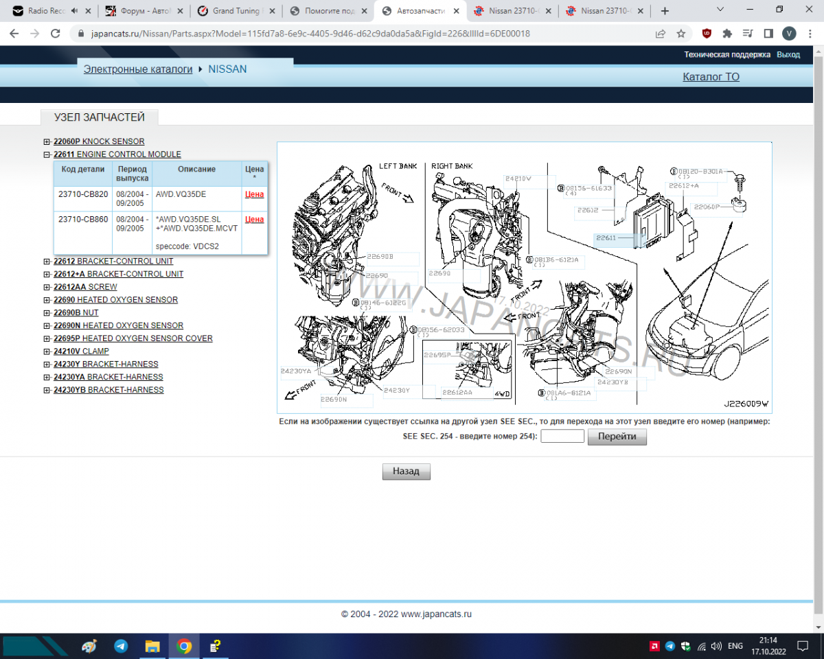Open Цена link for 23710-CB860
Screen dimensions: 824x659
coord(254,219)
